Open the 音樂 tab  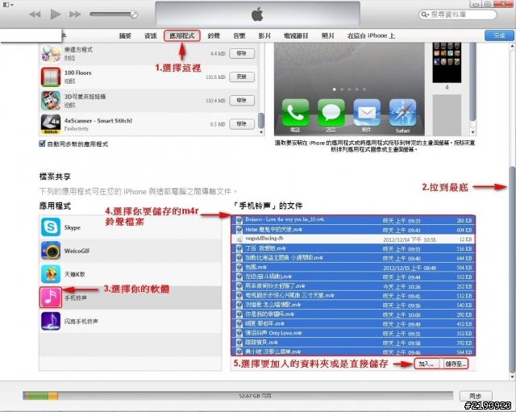239,35
